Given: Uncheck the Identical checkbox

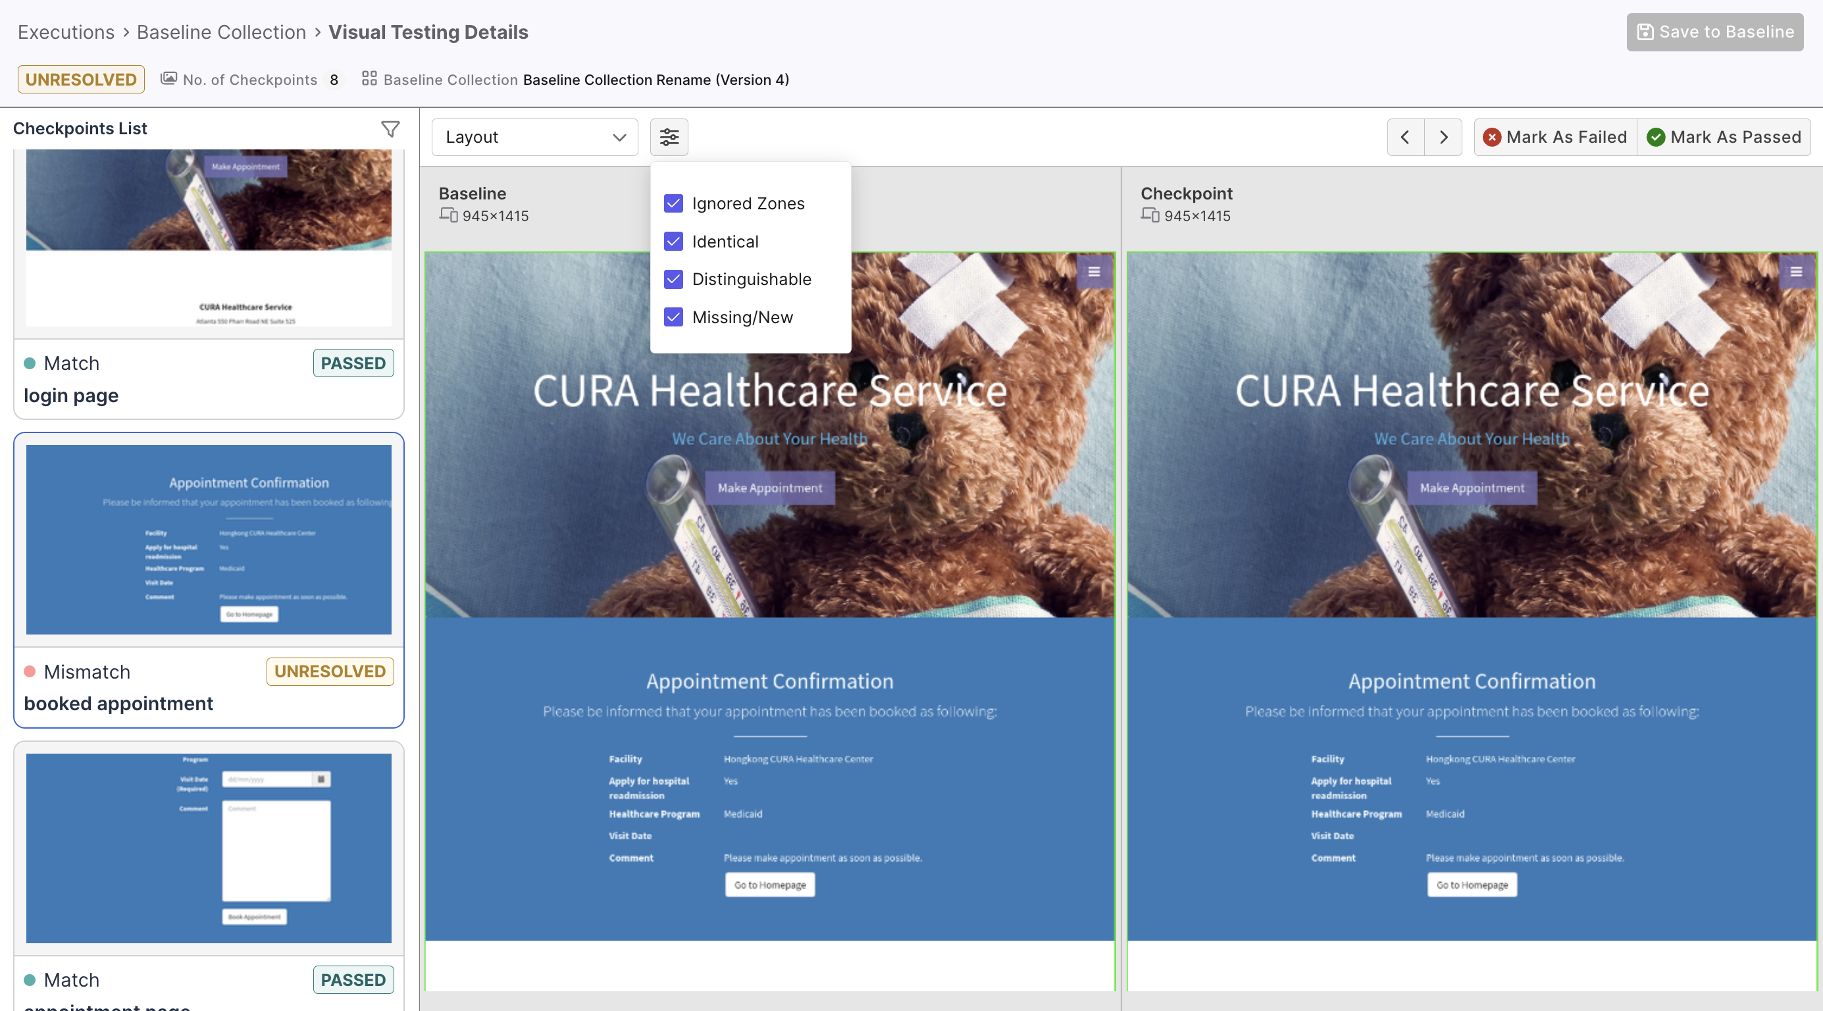Looking at the screenshot, I should pos(674,242).
